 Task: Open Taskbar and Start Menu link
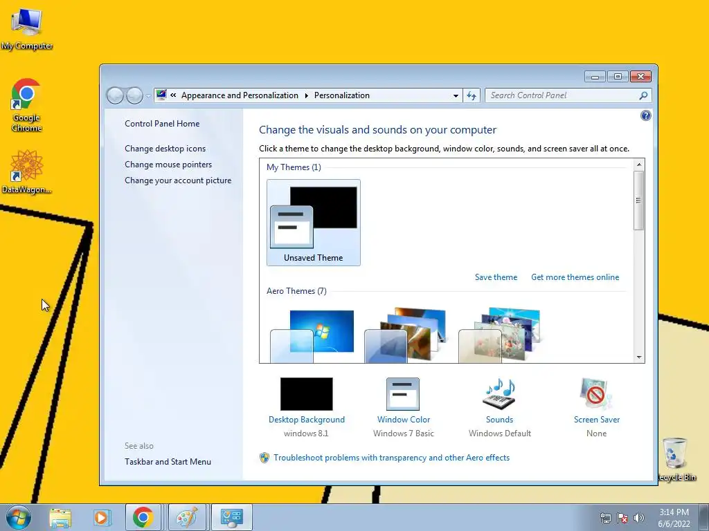pyautogui.click(x=168, y=461)
